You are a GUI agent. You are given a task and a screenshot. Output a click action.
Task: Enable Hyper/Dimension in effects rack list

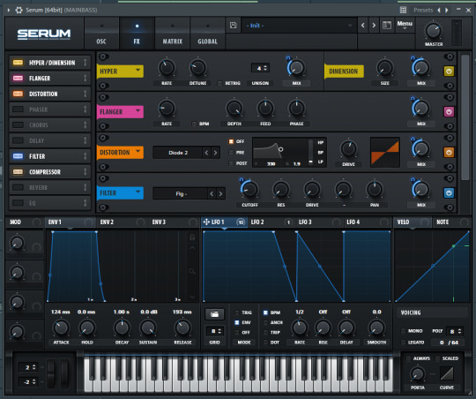coord(18,63)
